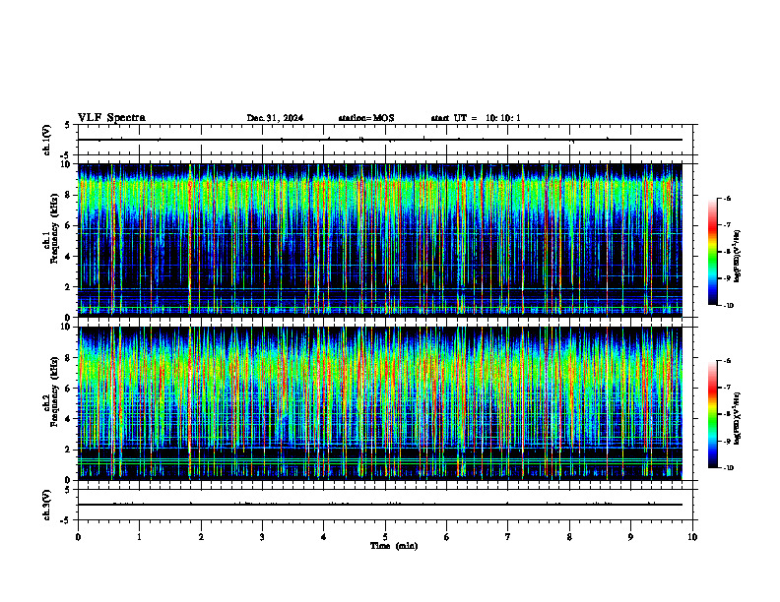The width and height of the screenshot is (780, 602).
Task: Click the ch.2 spectrogram color scale bar
Action: click(x=712, y=414)
